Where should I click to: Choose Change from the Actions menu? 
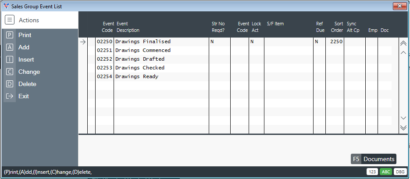[x=29, y=72]
